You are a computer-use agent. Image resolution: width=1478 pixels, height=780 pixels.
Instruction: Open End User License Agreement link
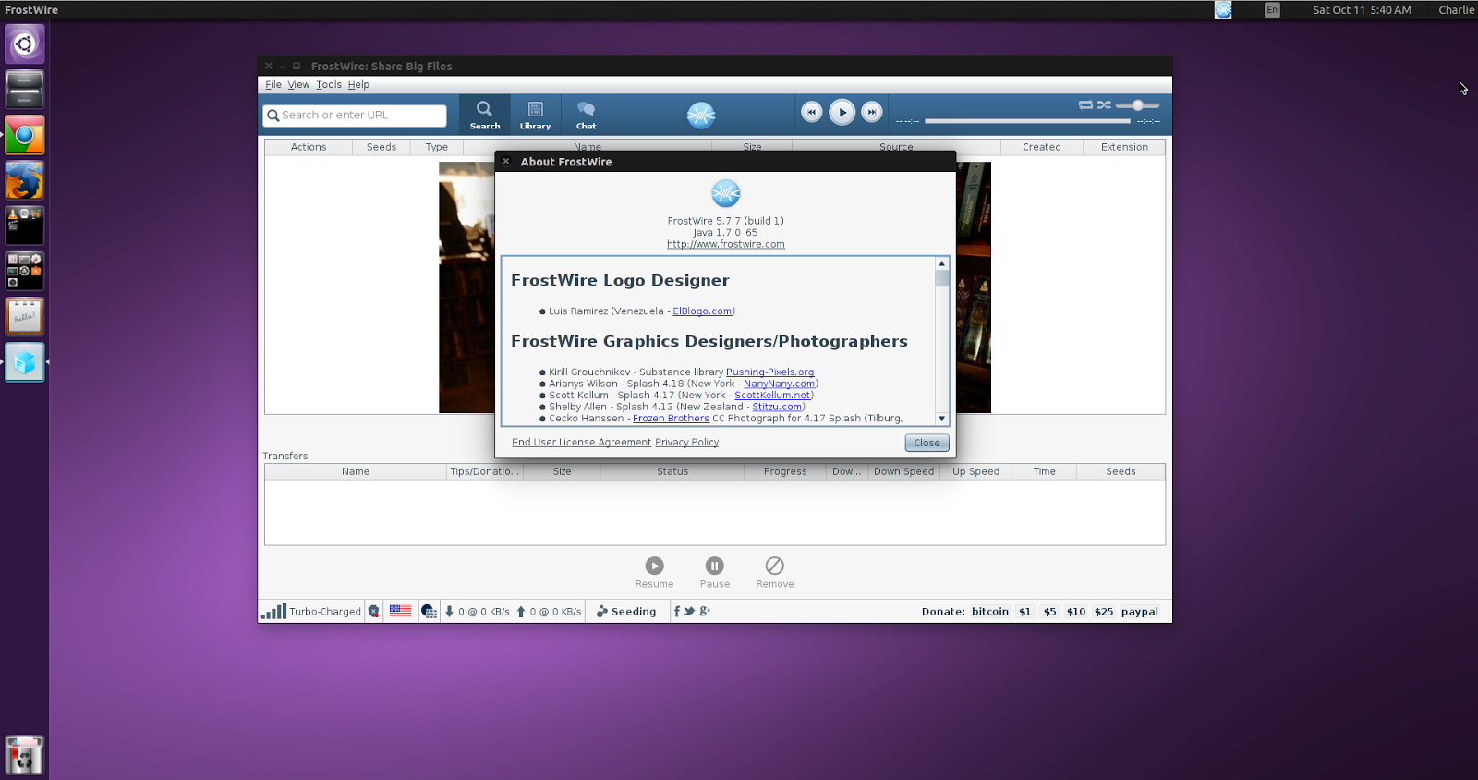[x=581, y=443]
